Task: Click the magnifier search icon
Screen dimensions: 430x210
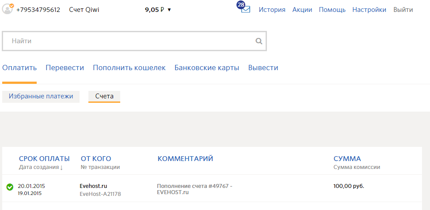Action: click(259, 41)
